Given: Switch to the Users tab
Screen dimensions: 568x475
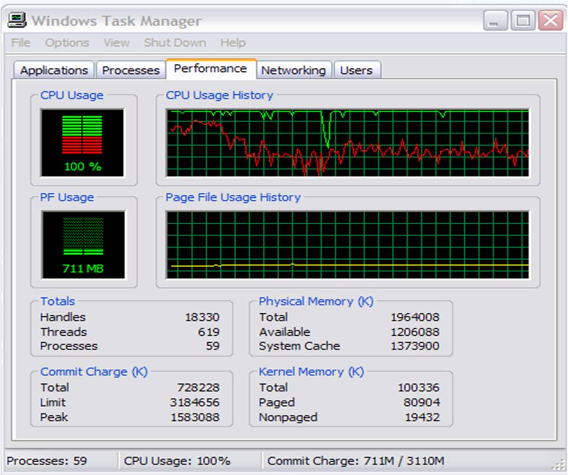Looking at the screenshot, I should 356,70.
